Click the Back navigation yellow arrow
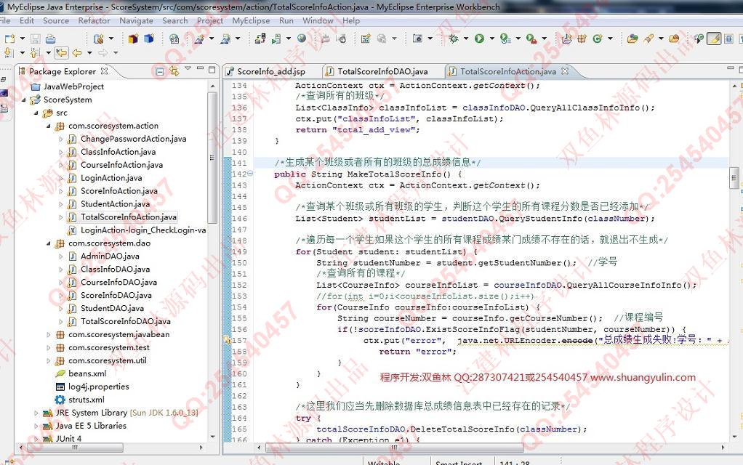This screenshot has height=465, width=743. pos(77,52)
